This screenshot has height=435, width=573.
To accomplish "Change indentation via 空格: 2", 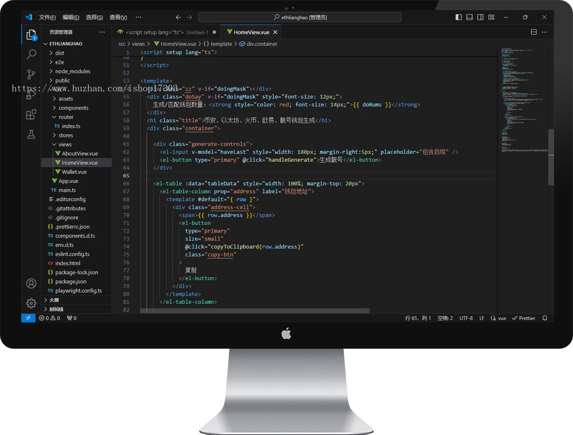I will (445, 318).
